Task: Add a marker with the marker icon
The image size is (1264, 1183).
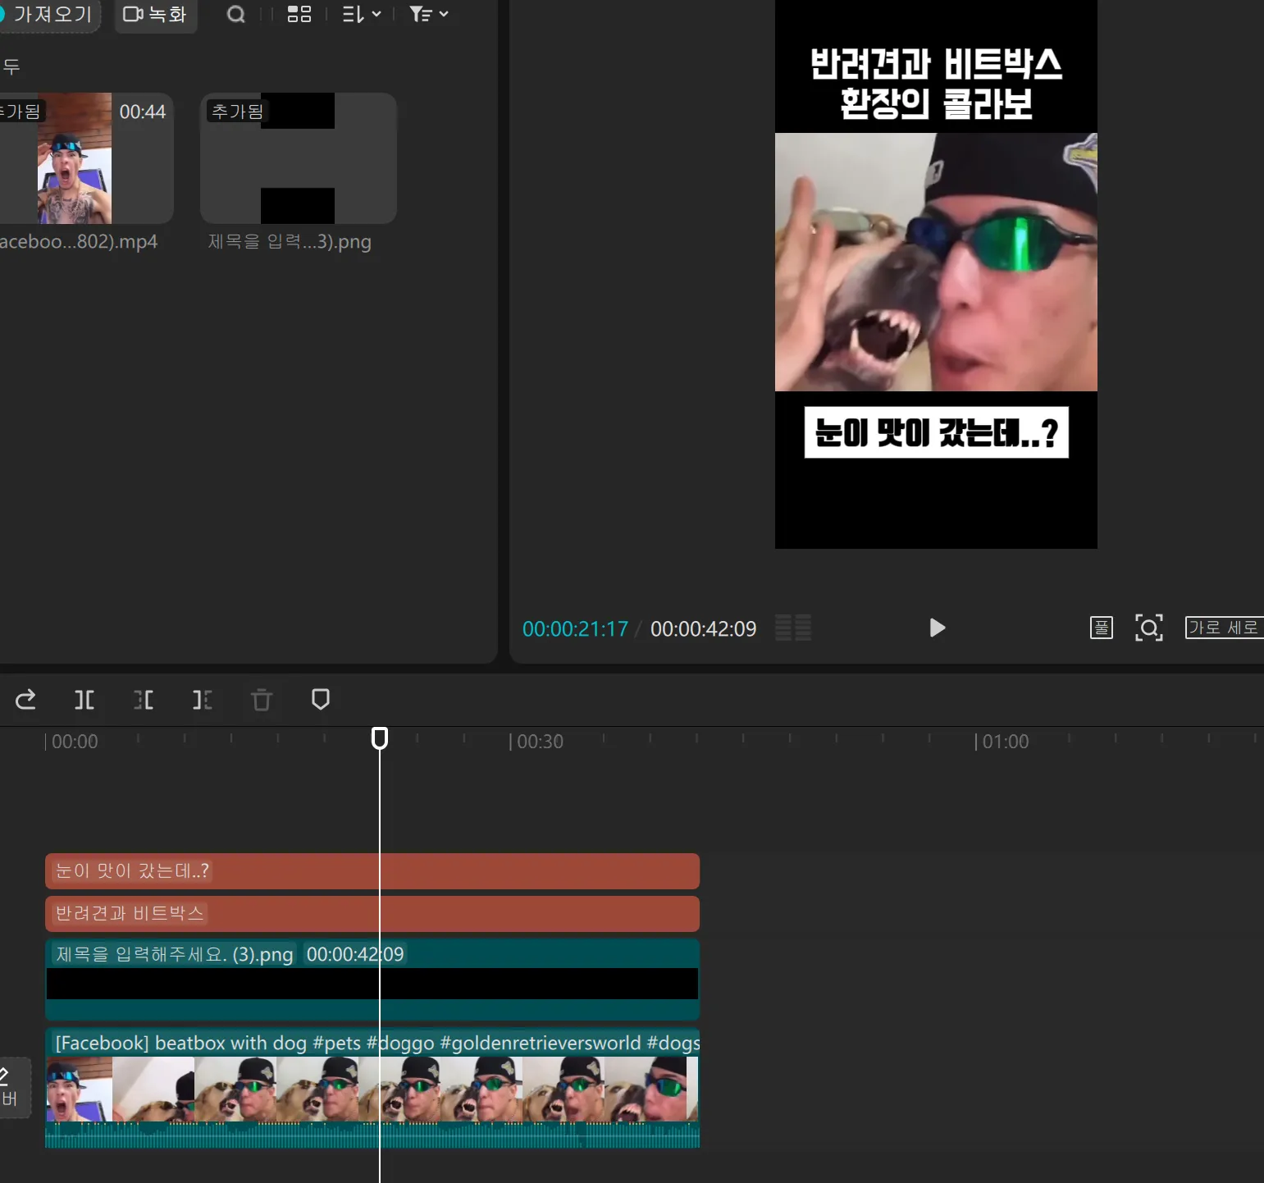Action: coord(321,699)
